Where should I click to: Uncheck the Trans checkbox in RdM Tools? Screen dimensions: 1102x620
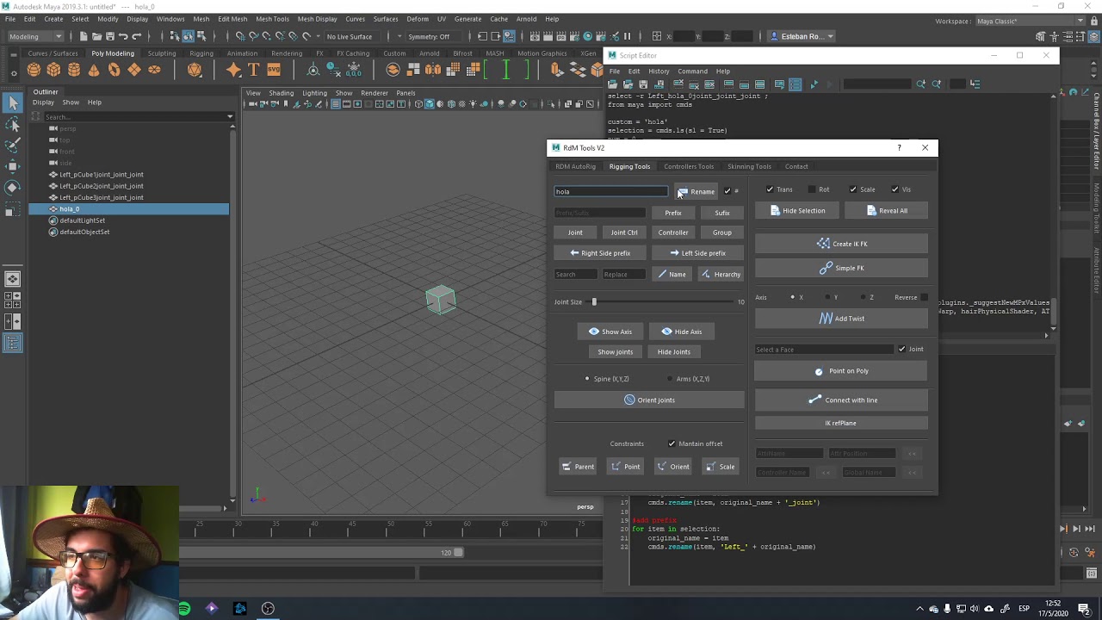tap(770, 189)
